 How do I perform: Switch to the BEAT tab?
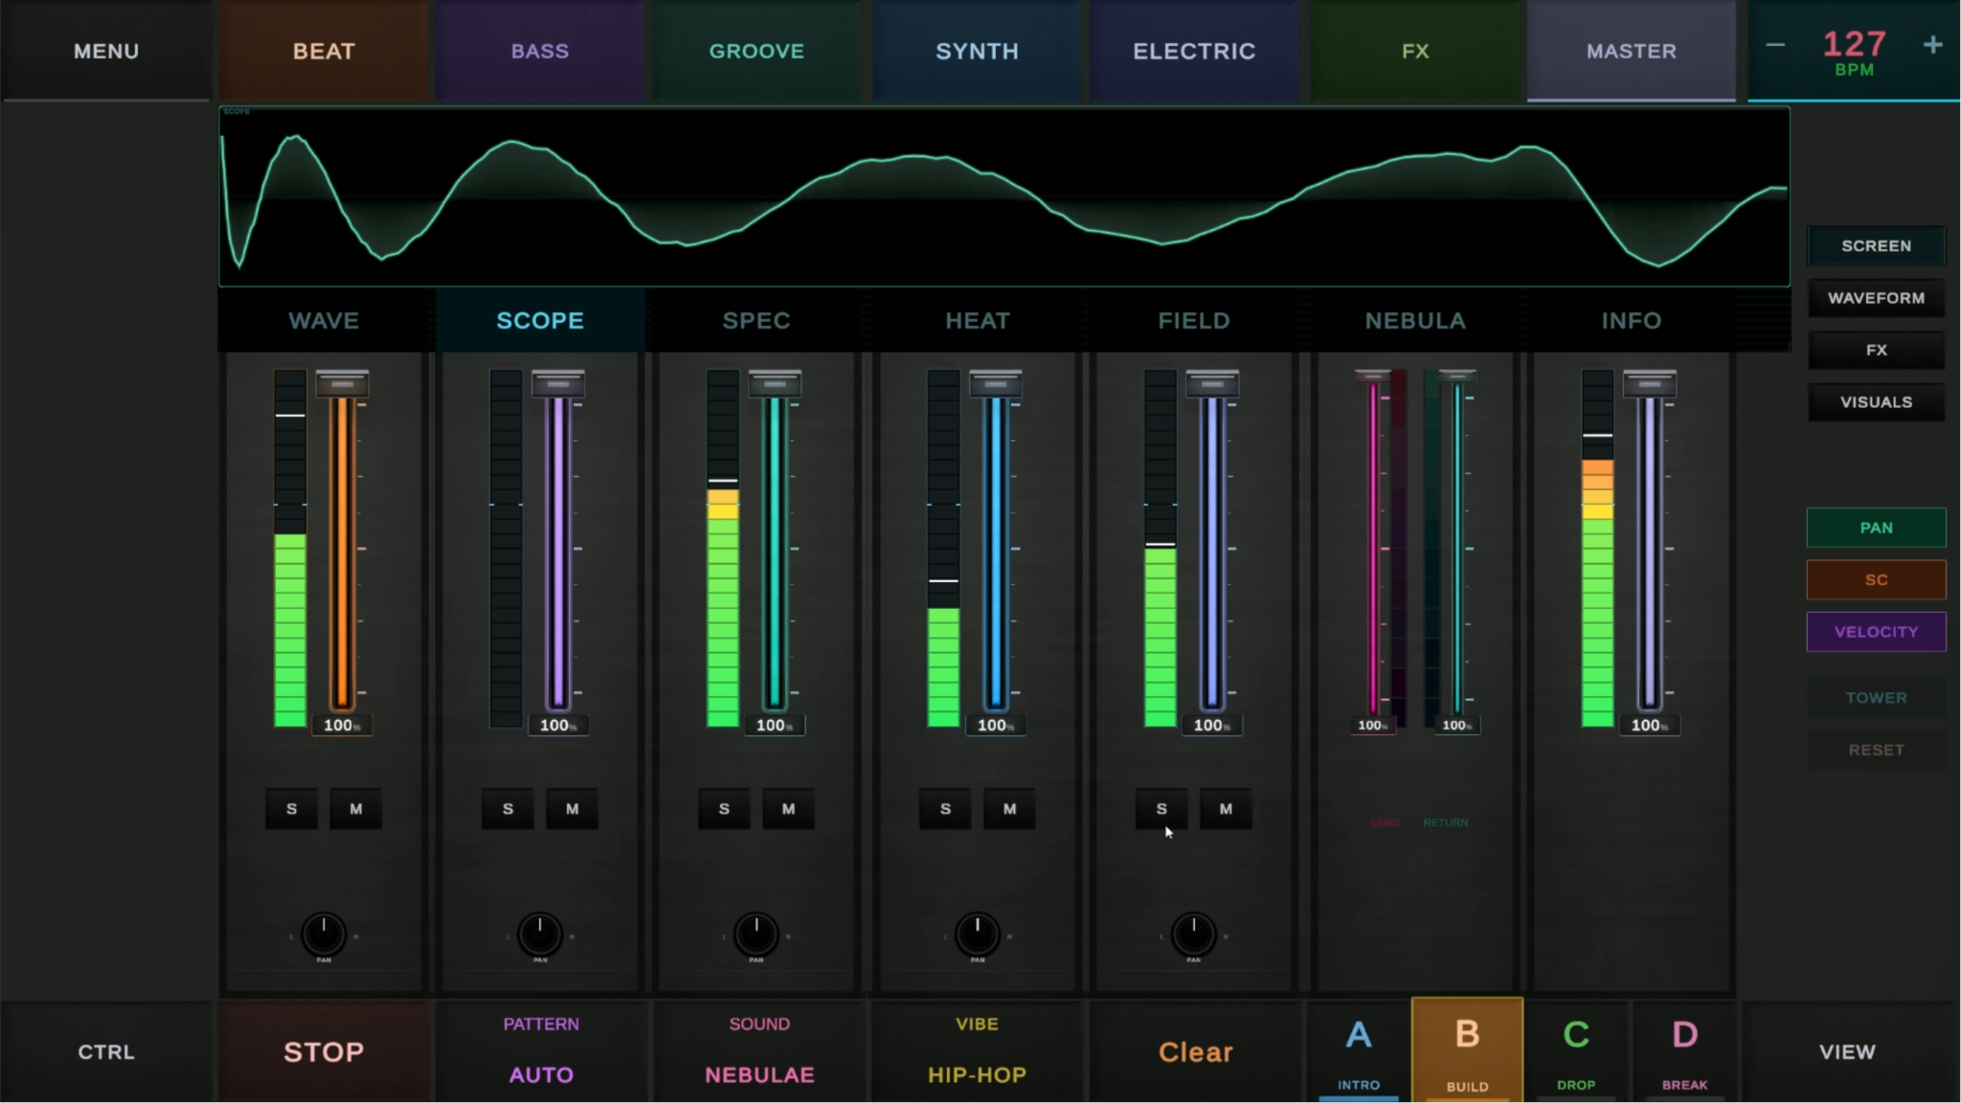point(324,51)
